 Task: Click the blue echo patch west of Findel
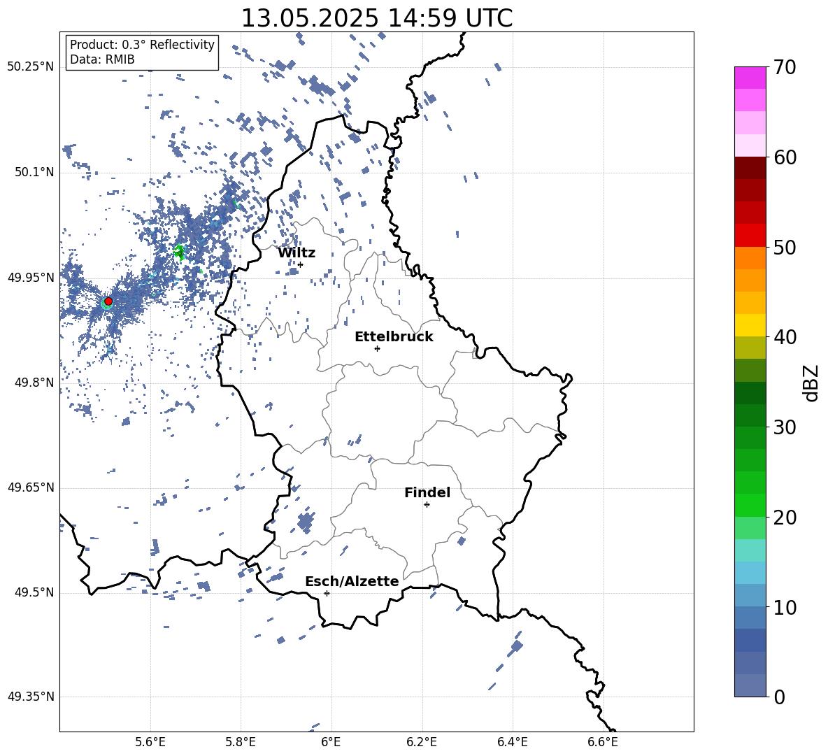click(x=305, y=522)
